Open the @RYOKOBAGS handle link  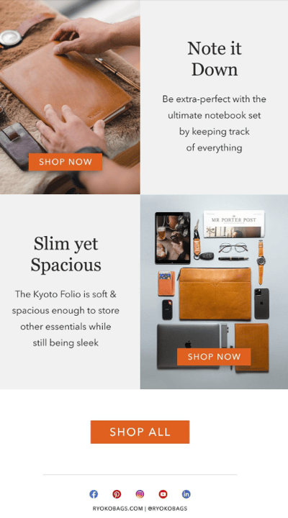click(167, 509)
